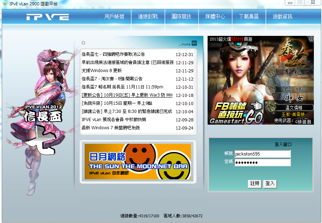Image resolution: width=322 pixels, height=223 pixels.
Task: Open news 支援Windows 8 更新
Action: (x=102, y=71)
